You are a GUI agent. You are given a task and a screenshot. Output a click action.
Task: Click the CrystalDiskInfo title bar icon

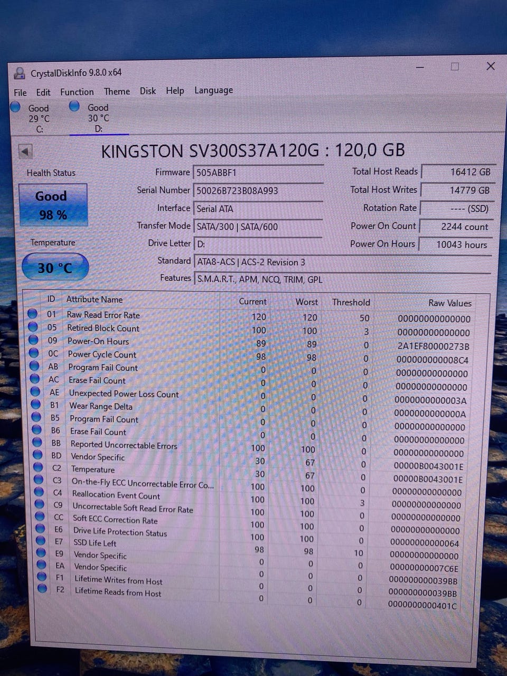pyautogui.click(x=20, y=73)
